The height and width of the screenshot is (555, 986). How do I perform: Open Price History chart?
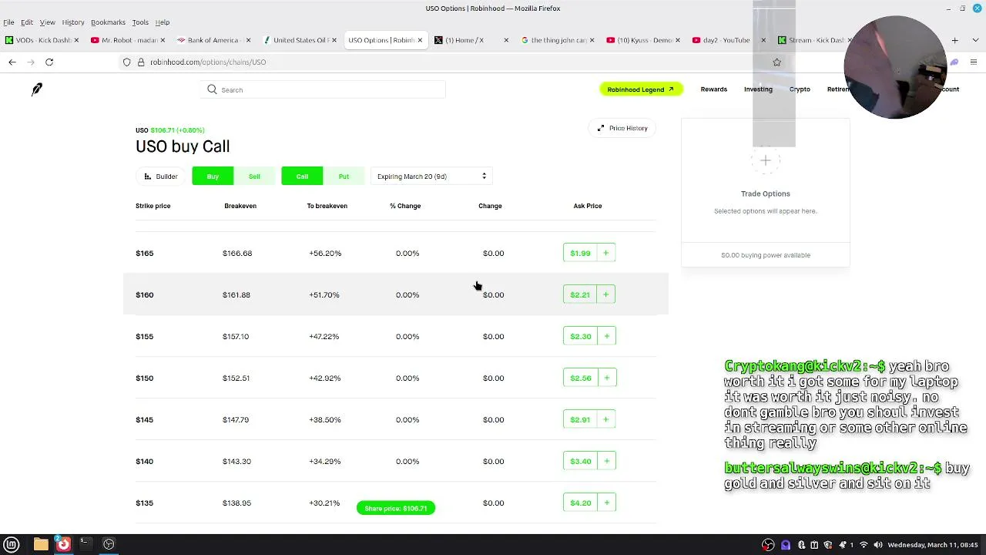pyautogui.click(x=622, y=128)
